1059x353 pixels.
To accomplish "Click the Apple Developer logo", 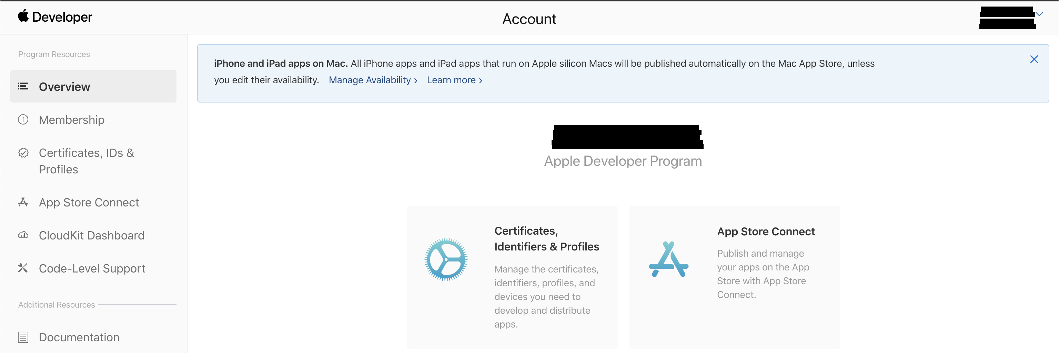I will coord(55,17).
